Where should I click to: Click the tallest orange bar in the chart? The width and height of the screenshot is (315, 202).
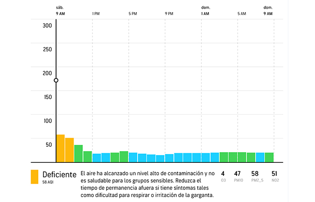pyautogui.click(x=61, y=148)
